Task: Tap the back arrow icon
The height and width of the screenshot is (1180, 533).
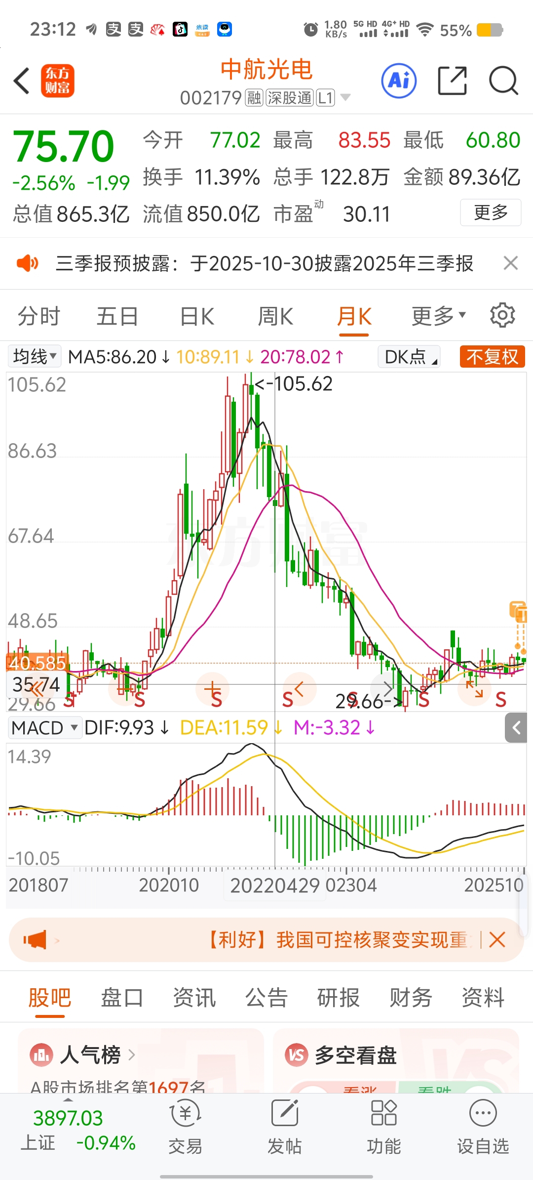Action: pyautogui.click(x=22, y=81)
